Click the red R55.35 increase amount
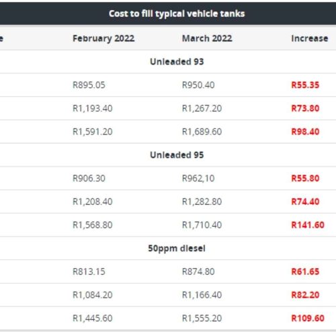Screen dimensions: 336x336 point(305,85)
